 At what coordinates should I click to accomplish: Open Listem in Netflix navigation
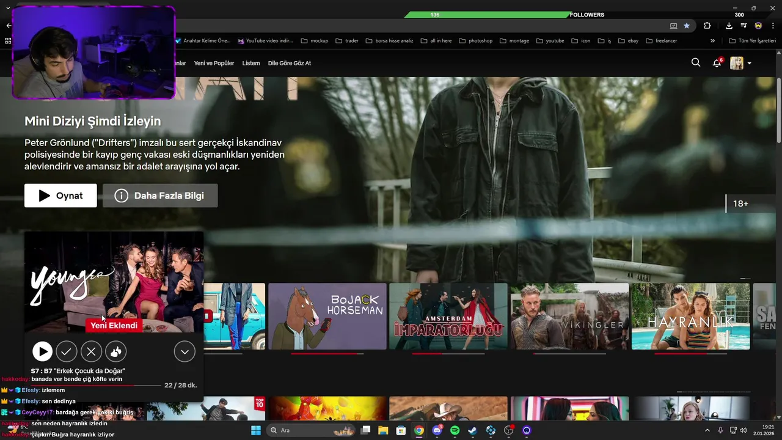tap(251, 63)
